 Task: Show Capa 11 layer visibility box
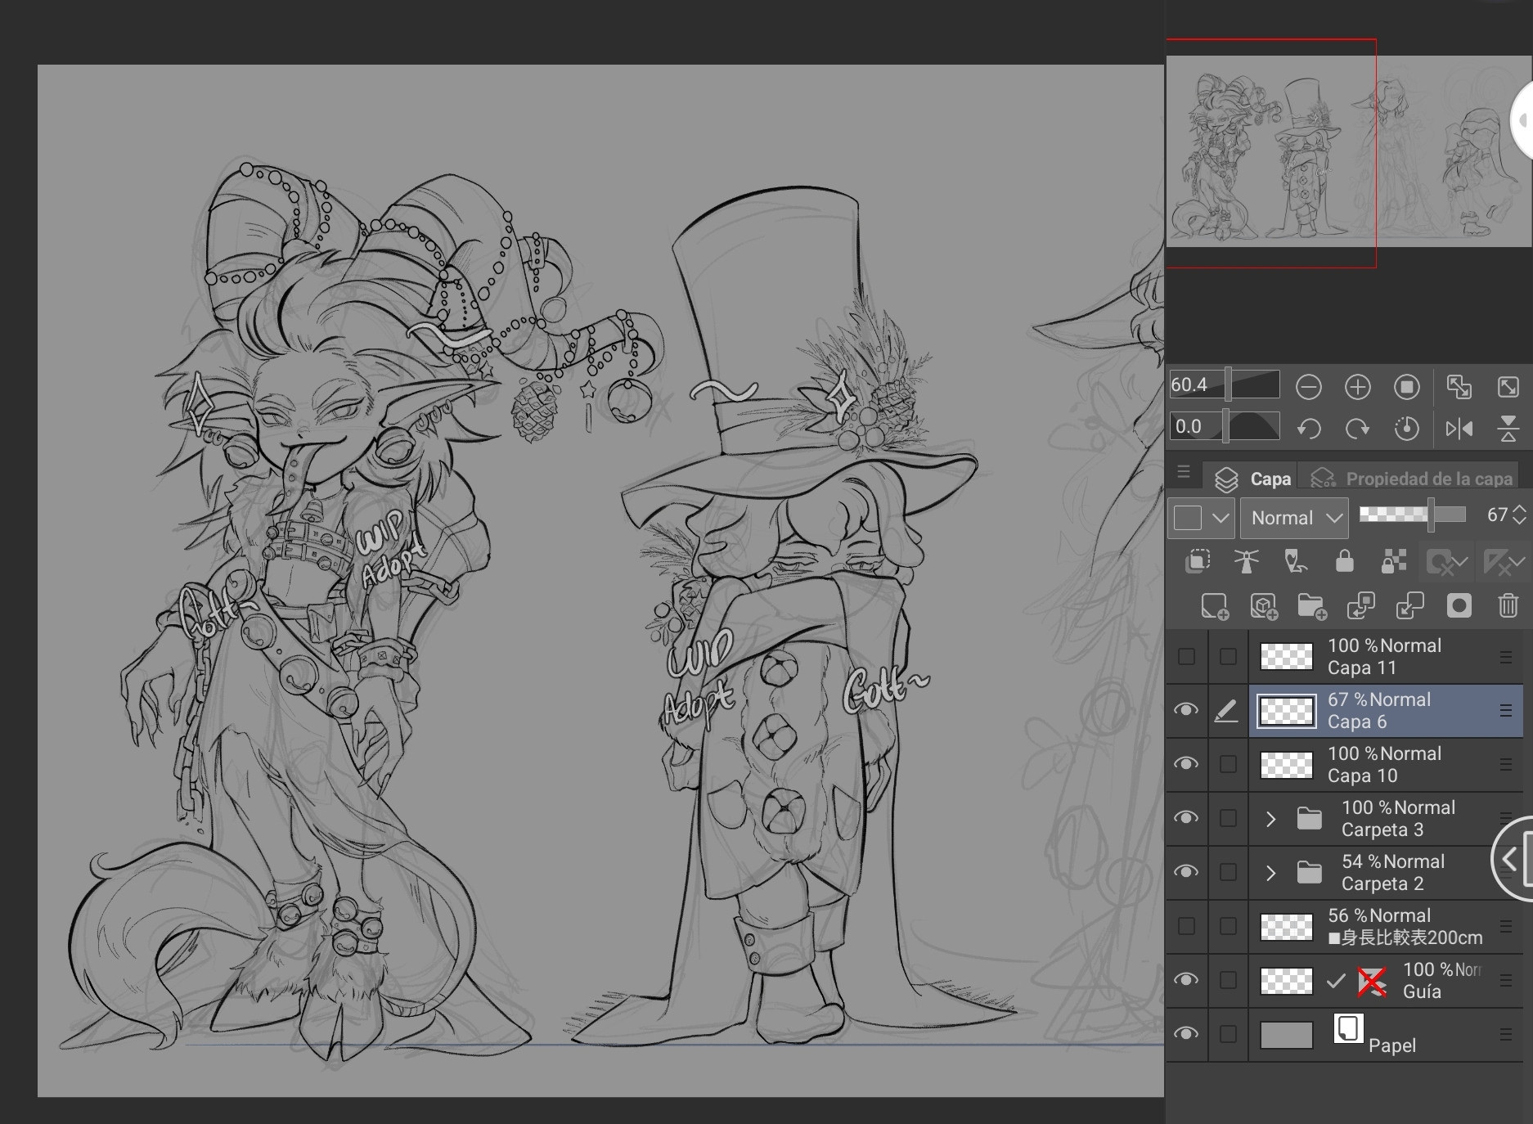pyautogui.click(x=1186, y=656)
